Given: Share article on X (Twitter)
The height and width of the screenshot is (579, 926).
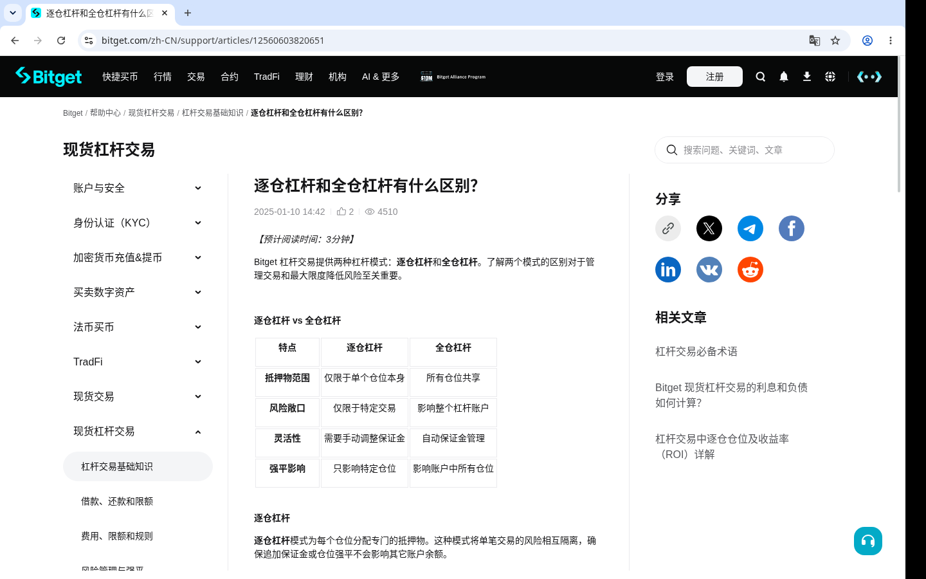Looking at the screenshot, I should tap(709, 228).
